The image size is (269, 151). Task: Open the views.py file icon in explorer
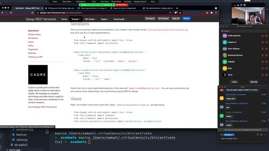click(x=13, y=140)
